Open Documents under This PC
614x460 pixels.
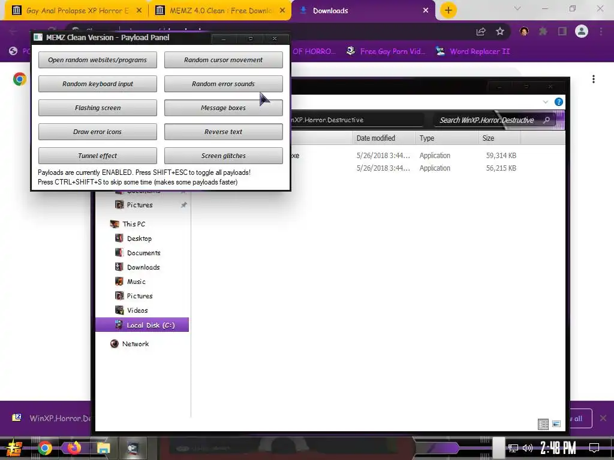[143, 253]
